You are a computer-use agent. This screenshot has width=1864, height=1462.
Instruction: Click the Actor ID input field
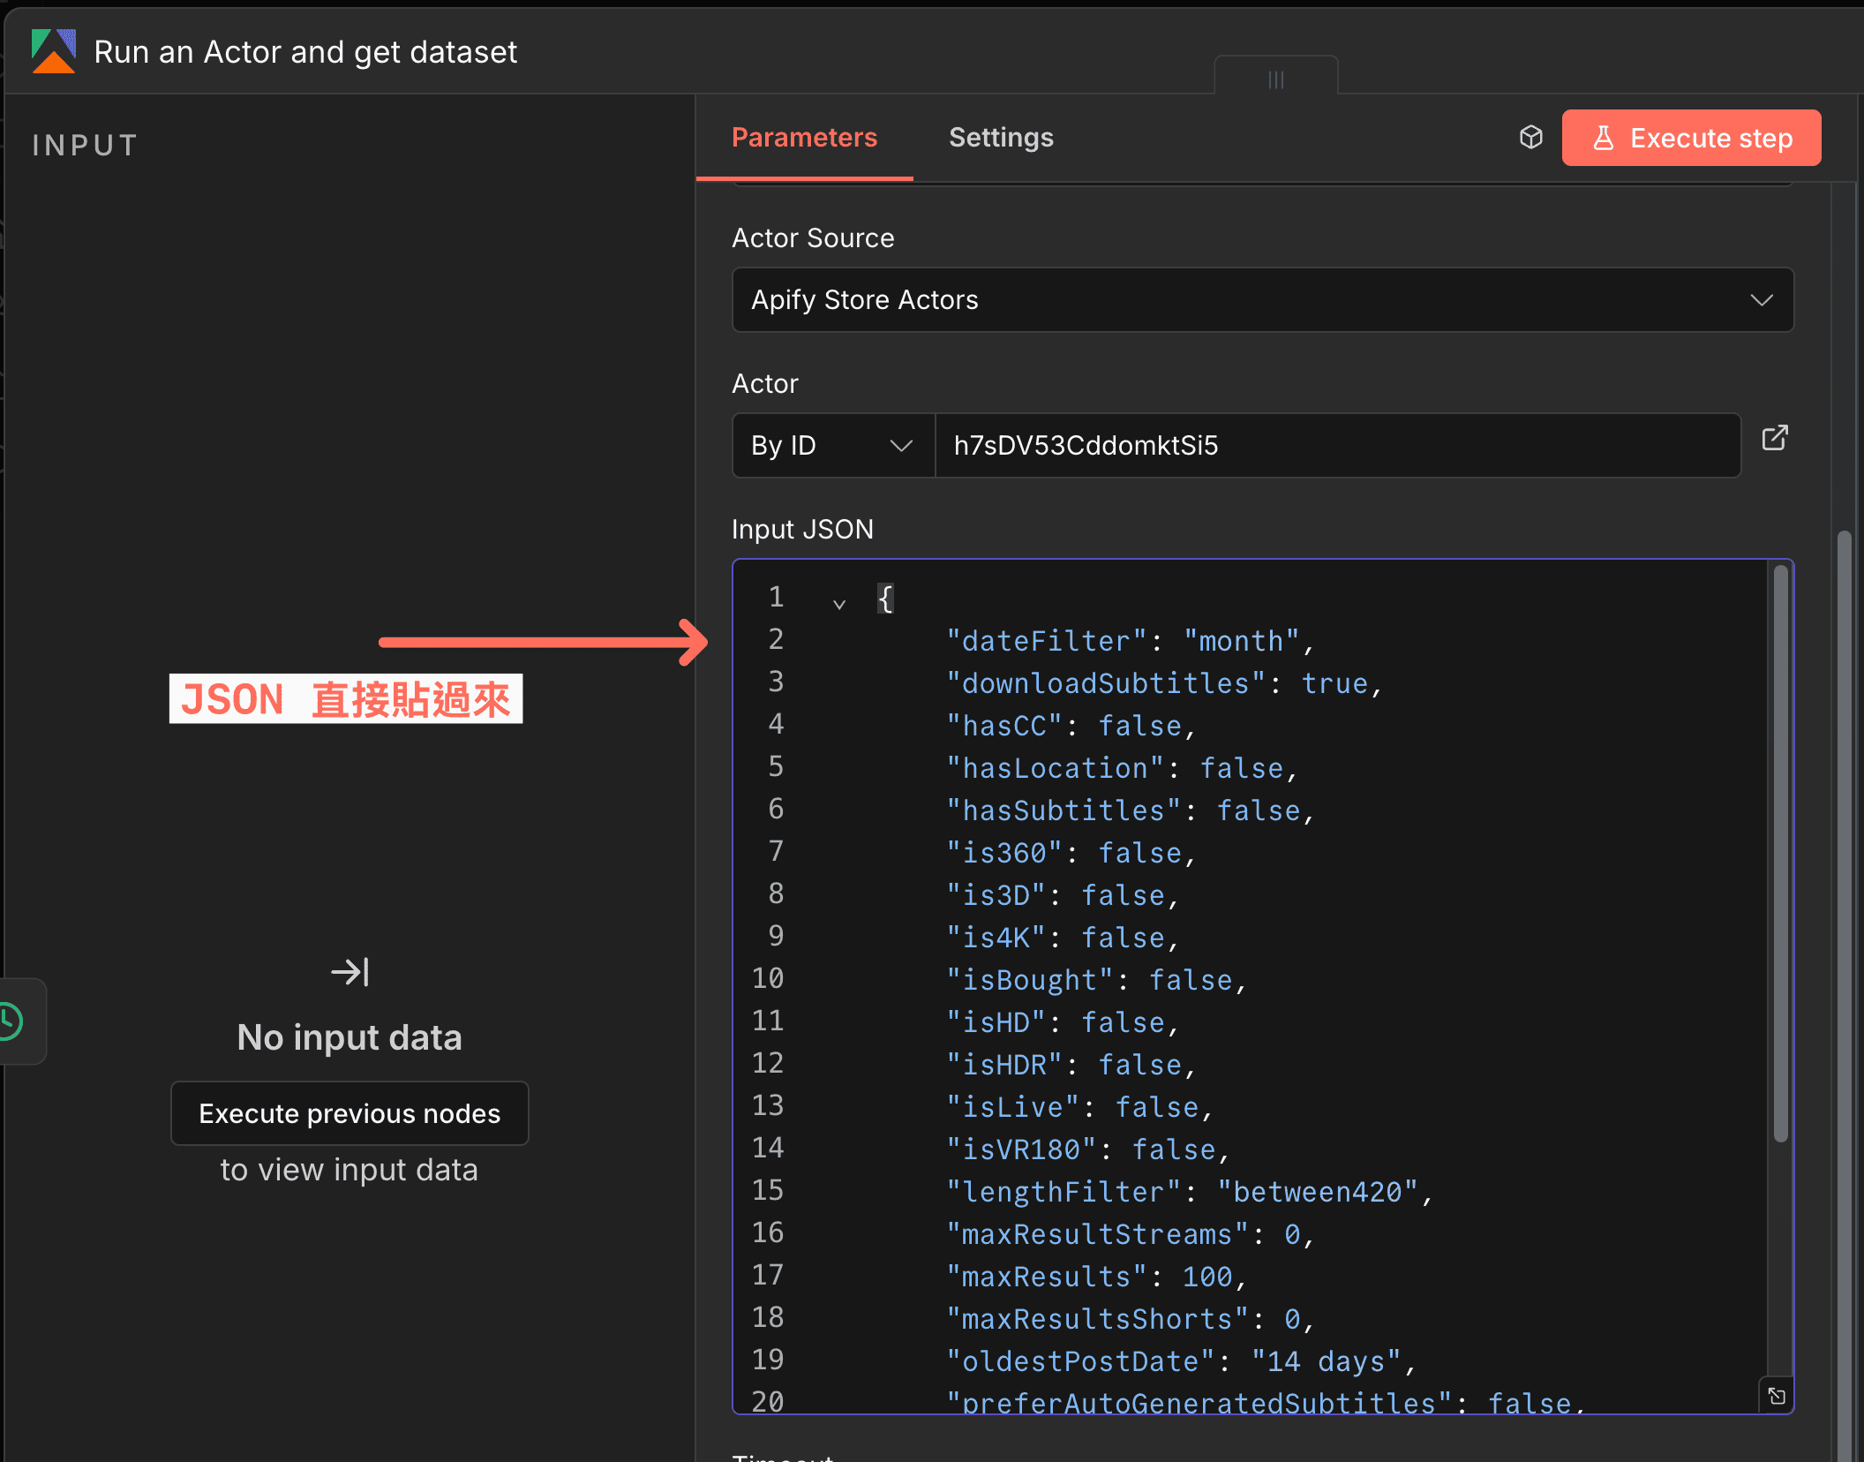(1336, 446)
